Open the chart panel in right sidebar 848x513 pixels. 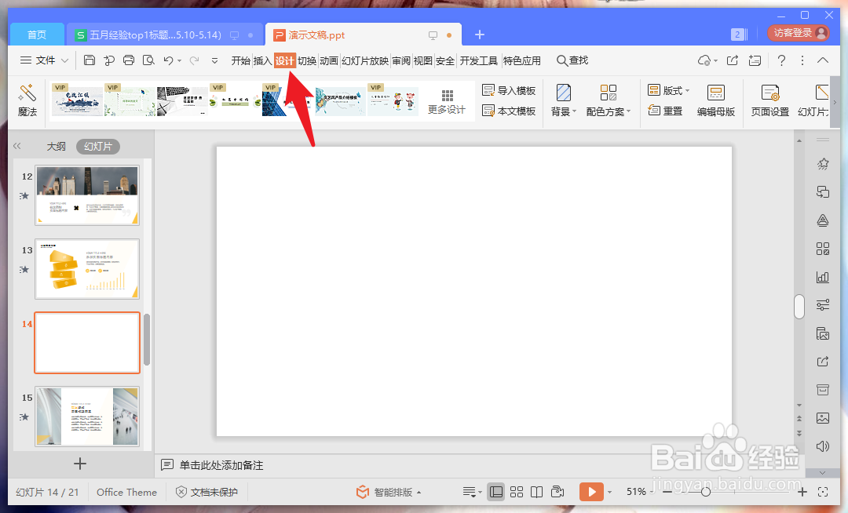[x=823, y=276]
